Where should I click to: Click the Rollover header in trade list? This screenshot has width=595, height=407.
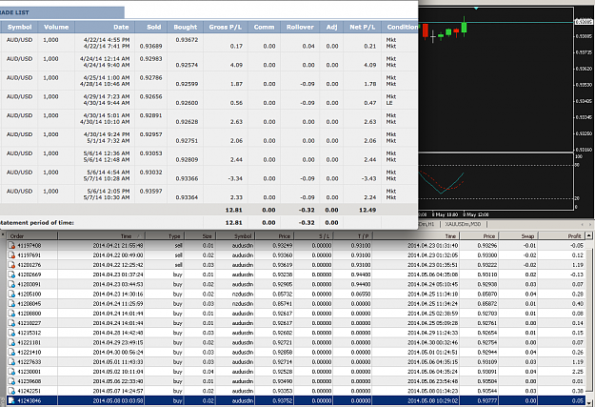[x=300, y=27]
